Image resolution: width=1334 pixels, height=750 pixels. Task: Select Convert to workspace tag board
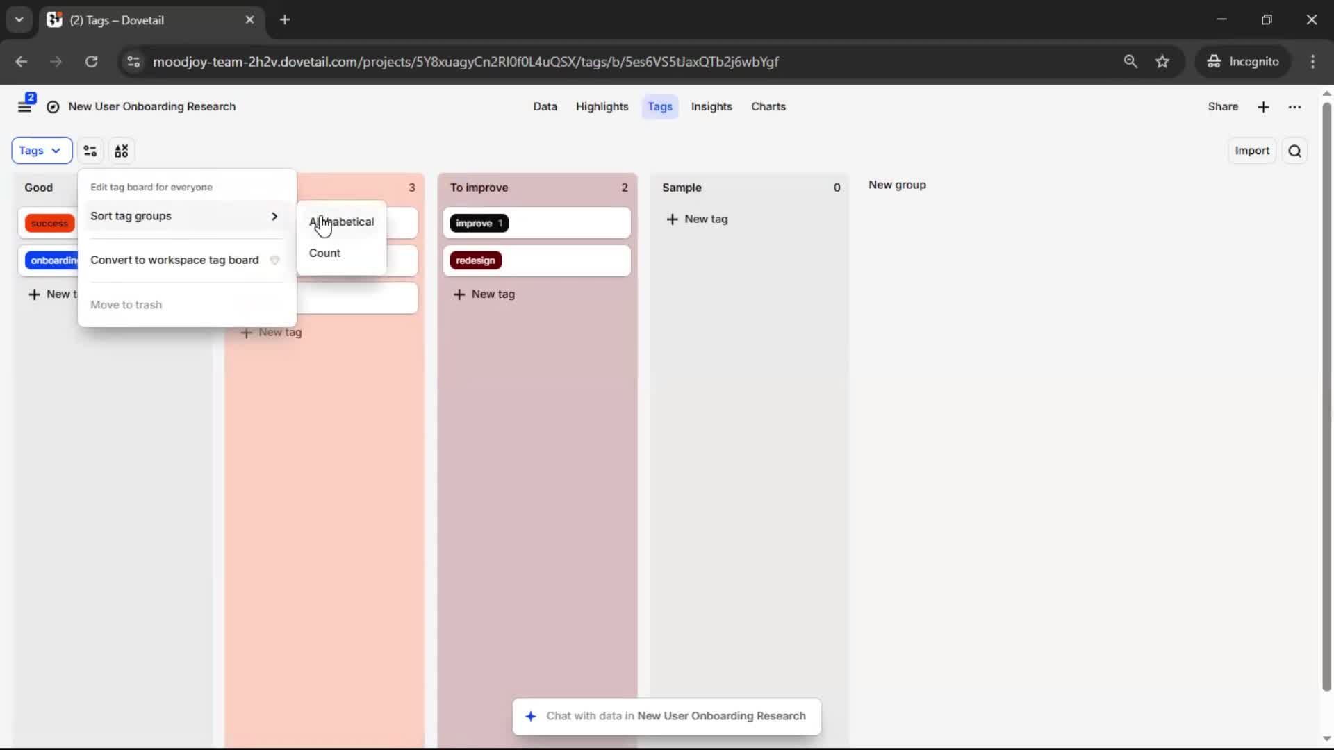tap(174, 260)
